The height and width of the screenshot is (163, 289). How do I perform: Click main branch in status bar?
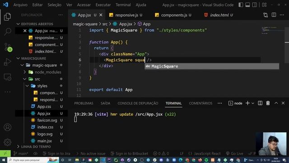(x=21, y=153)
